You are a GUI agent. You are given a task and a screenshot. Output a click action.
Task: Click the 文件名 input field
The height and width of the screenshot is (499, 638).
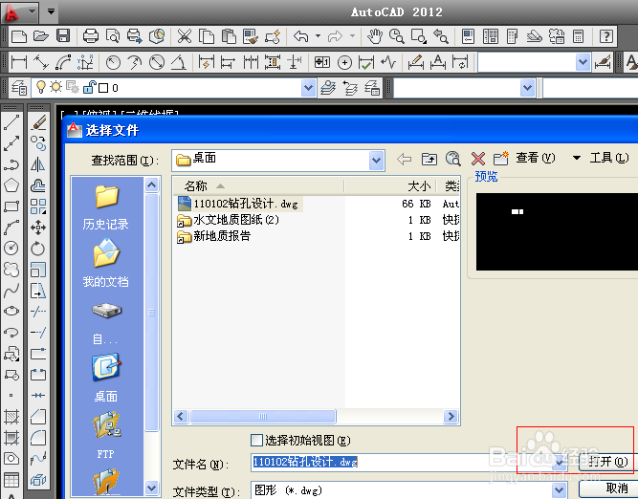[401, 463]
